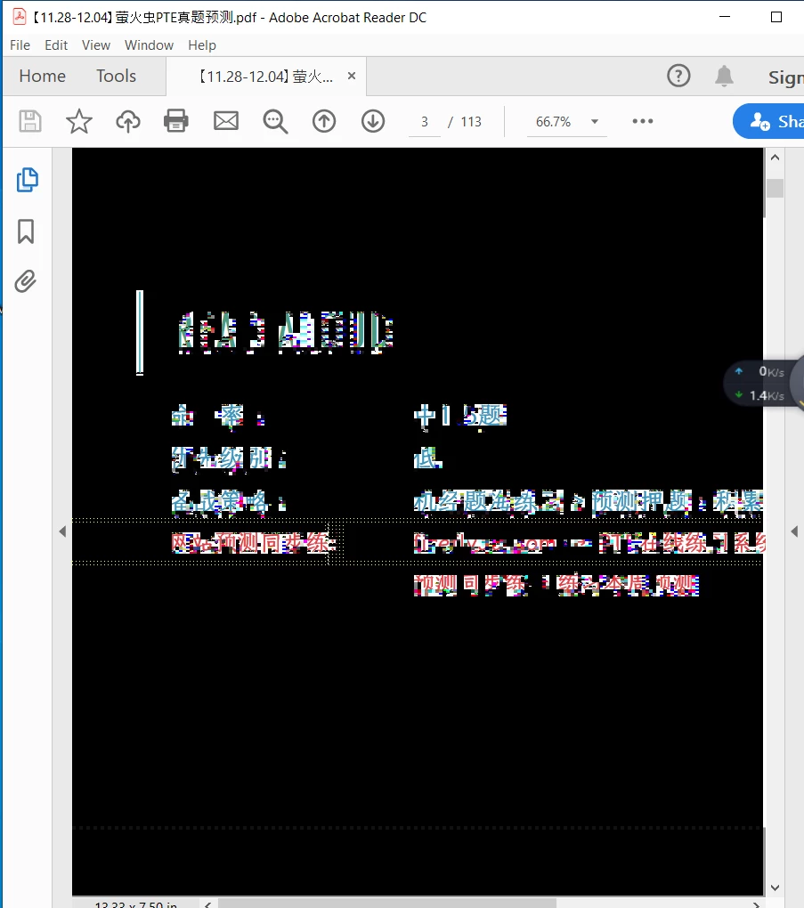Viewport: 804px width, 908px height.
Task: Maximize the Acrobat Reader window
Action: [x=776, y=17]
